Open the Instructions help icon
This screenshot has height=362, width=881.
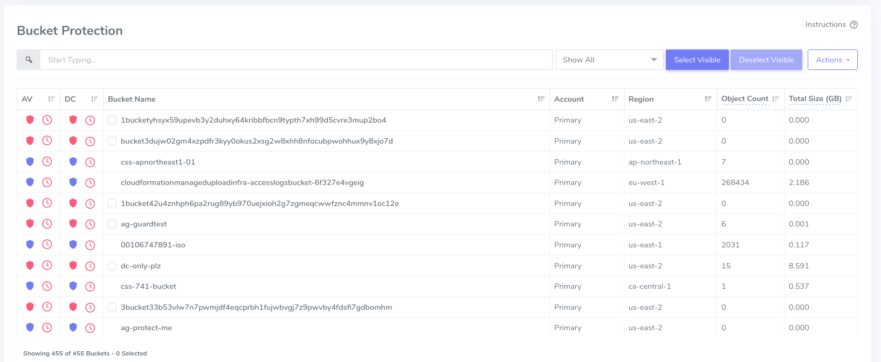[854, 25]
